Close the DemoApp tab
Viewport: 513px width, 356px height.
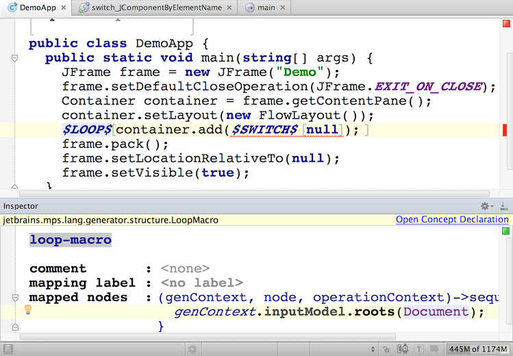pos(63,8)
